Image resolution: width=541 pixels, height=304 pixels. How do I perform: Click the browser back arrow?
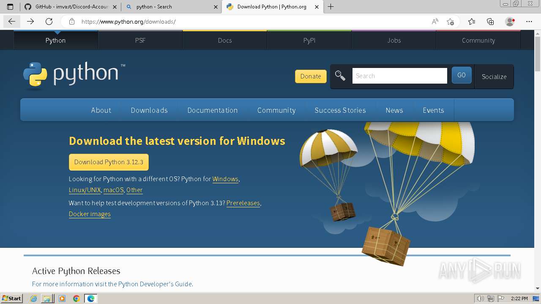tap(11, 22)
